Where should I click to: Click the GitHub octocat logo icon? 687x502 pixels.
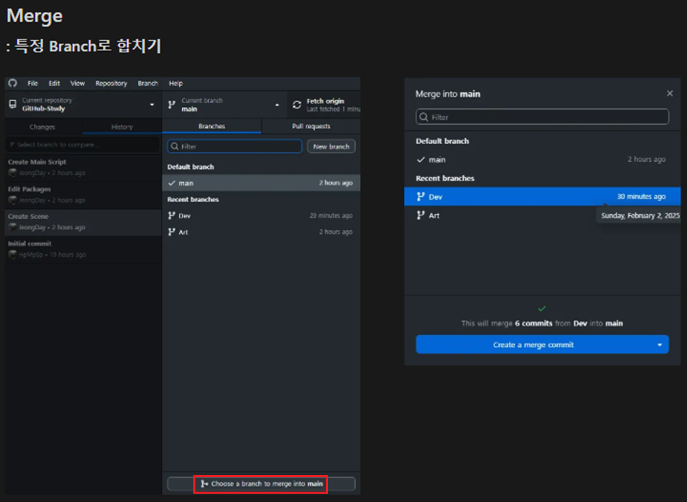coord(12,83)
